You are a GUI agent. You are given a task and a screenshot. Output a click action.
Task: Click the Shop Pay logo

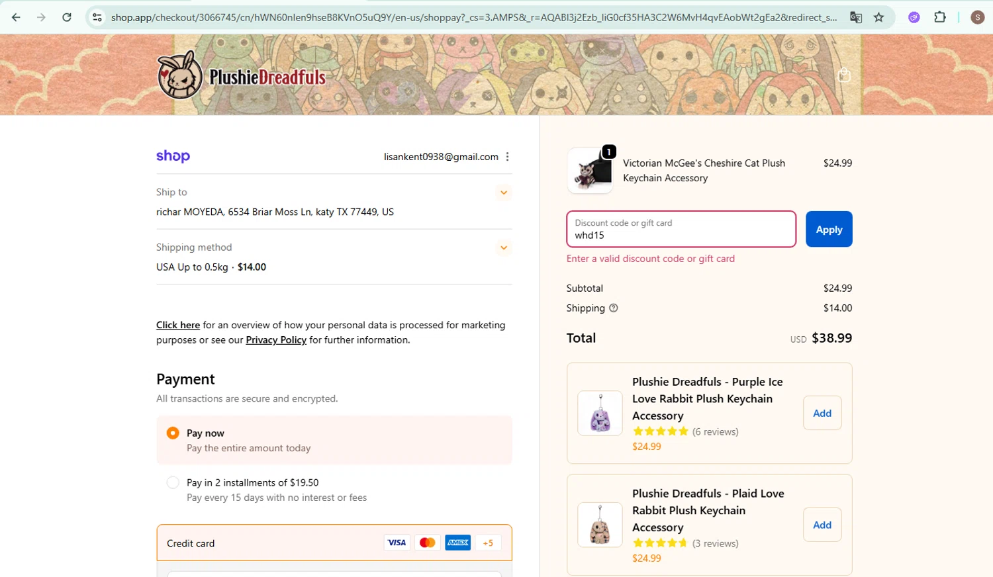(x=173, y=156)
